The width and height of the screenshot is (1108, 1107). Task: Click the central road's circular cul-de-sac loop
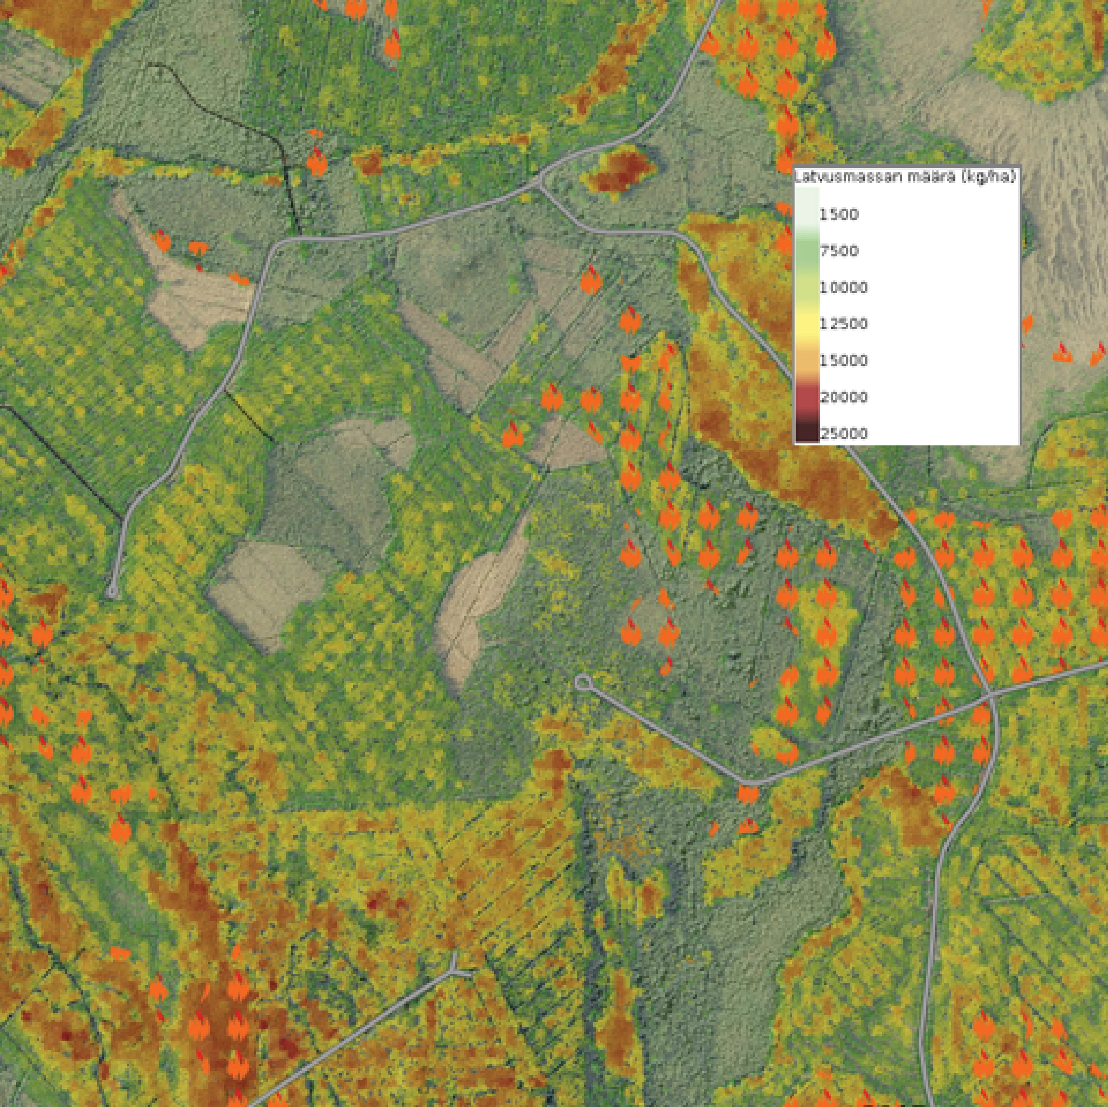583,682
